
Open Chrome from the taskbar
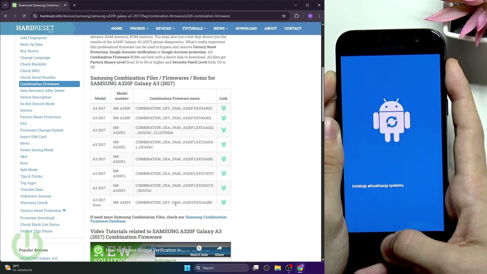(x=300, y=268)
